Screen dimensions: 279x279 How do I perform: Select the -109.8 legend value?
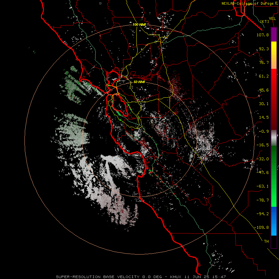[x=262, y=228]
